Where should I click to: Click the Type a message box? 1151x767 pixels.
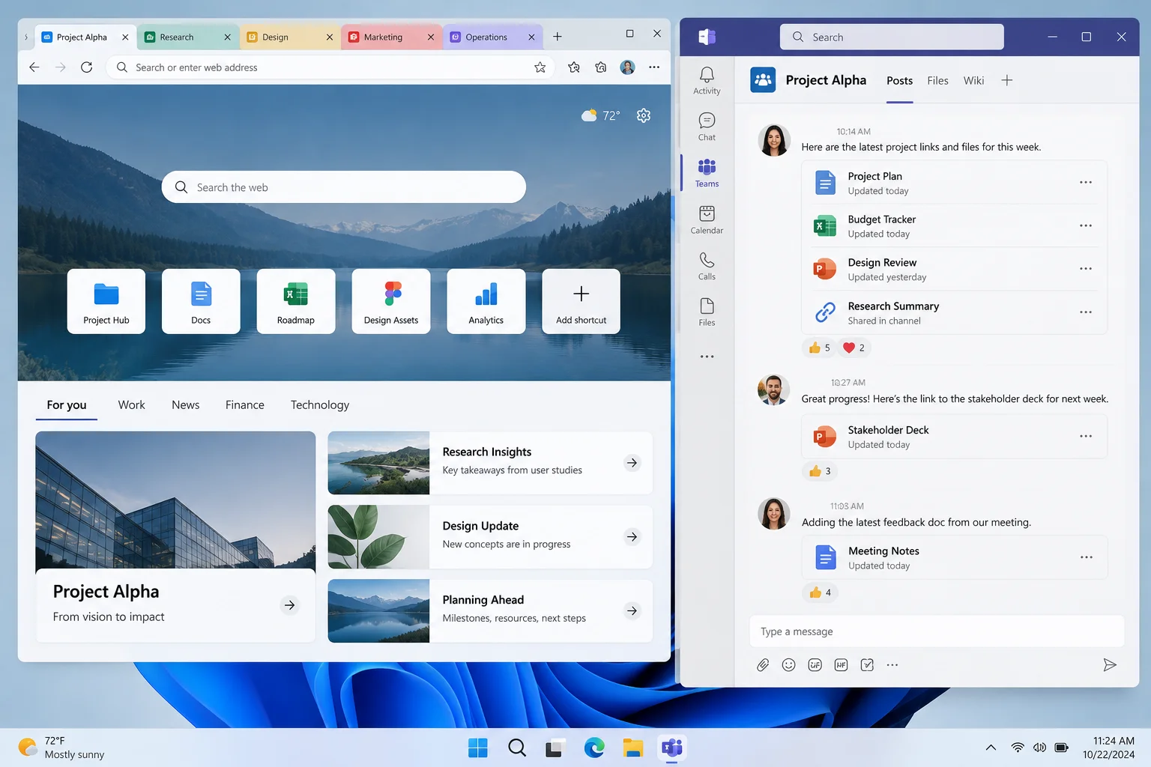coord(937,631)
